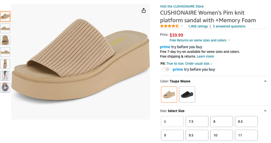Open the star rating breakdown arrow
This screenshot has width=271, height=143.
(182, 26)
